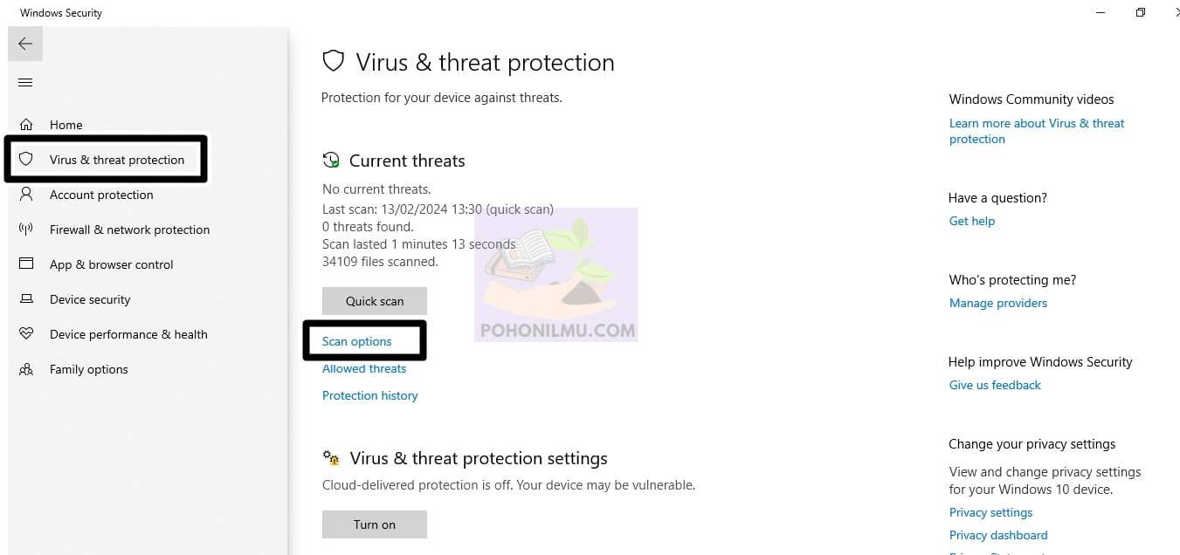Turn on cloud-delivered protection
This screenshot has height=555, width=1180.
(x=375, y=524)
